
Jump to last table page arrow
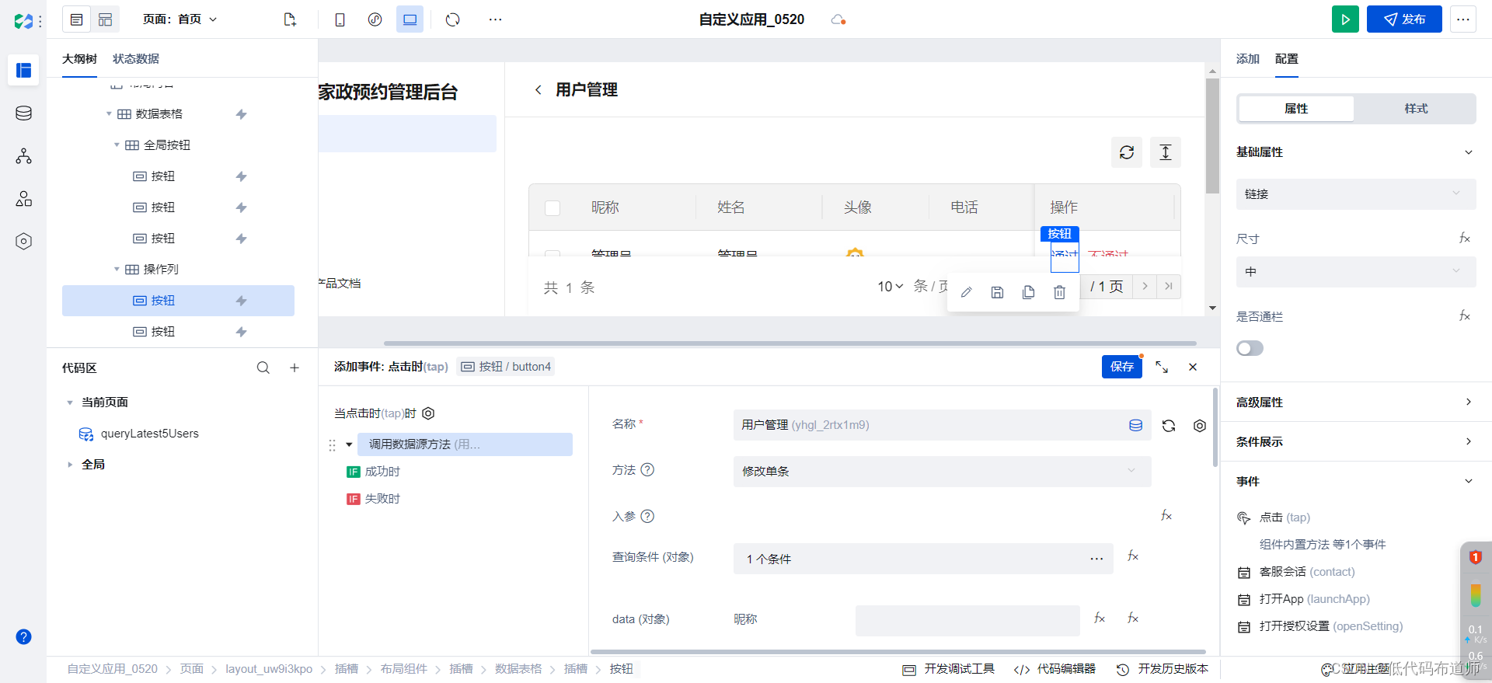[x=1169, y=287]
